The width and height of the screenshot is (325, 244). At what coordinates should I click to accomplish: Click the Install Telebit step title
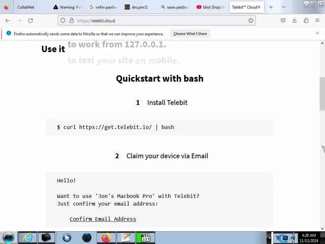167,103
